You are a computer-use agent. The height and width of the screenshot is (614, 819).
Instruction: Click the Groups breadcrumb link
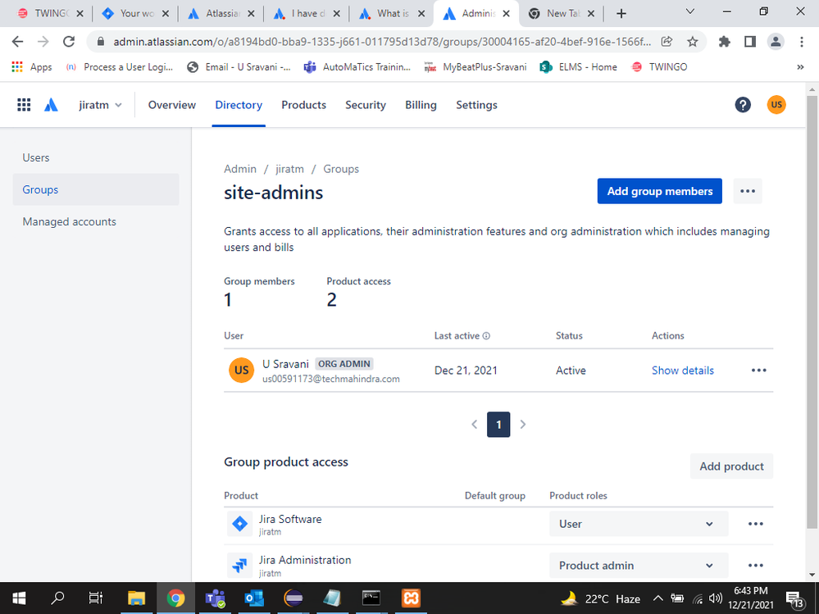341,169
